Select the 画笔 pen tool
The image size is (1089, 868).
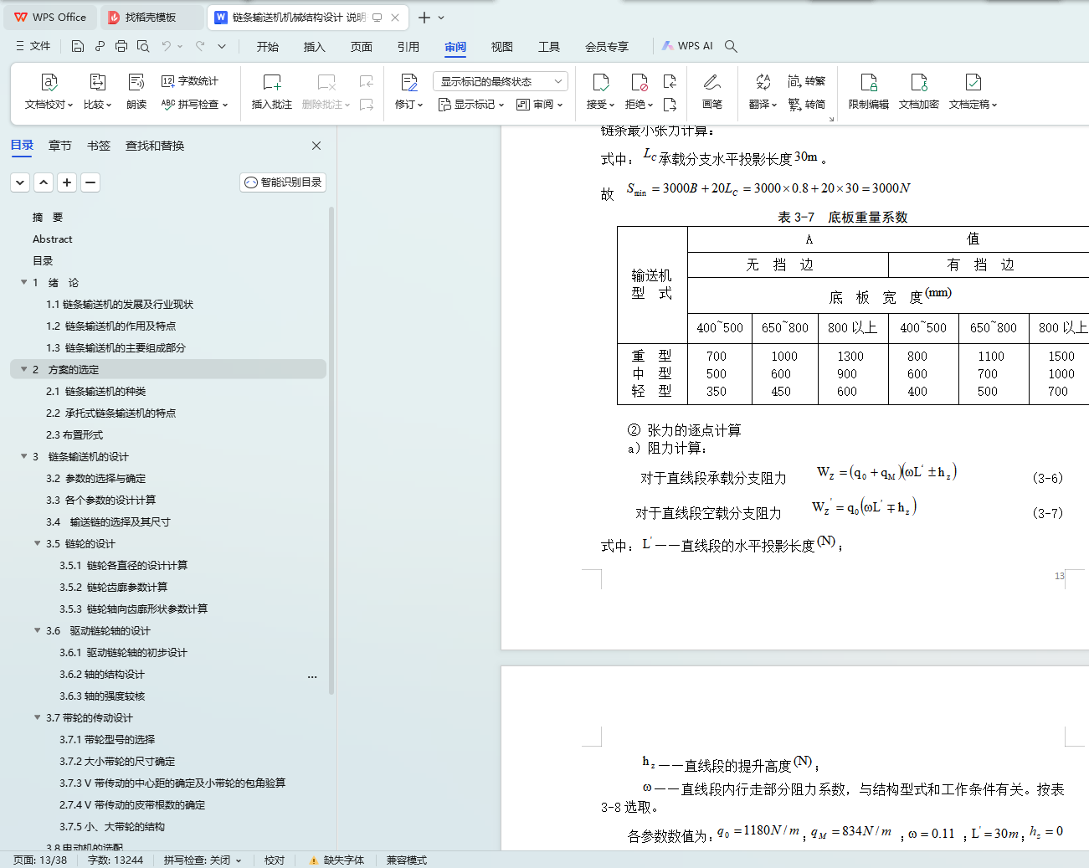tap(712, 91)
